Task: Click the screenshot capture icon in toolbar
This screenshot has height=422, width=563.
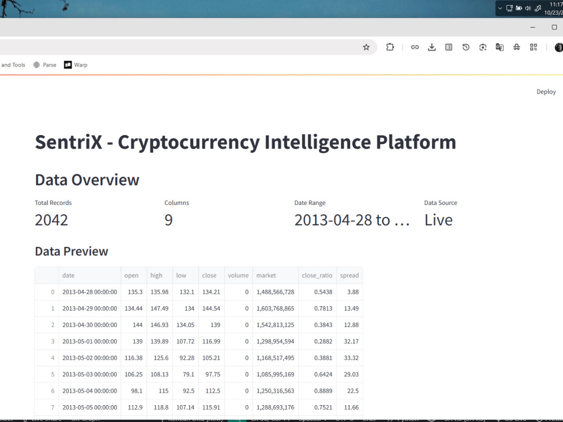Action: [482, 47]
